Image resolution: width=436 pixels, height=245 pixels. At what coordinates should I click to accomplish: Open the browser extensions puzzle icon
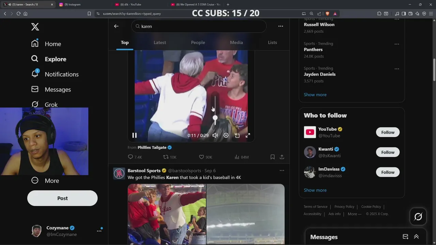(379, 14)
